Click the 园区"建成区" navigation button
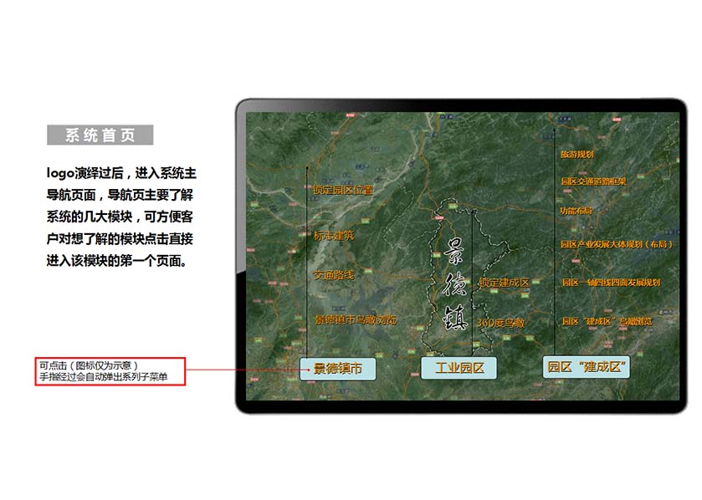The width and height of the screenshot is (702, 500). coord(587,368)
